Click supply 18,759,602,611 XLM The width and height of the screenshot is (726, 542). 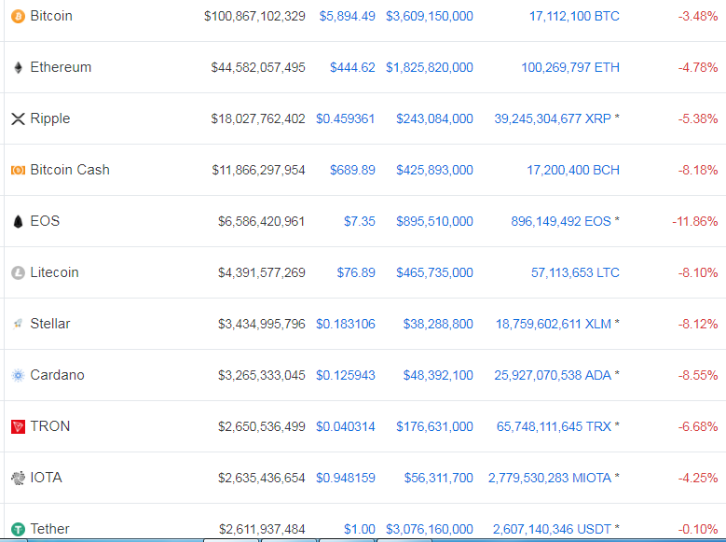[554, 324]
